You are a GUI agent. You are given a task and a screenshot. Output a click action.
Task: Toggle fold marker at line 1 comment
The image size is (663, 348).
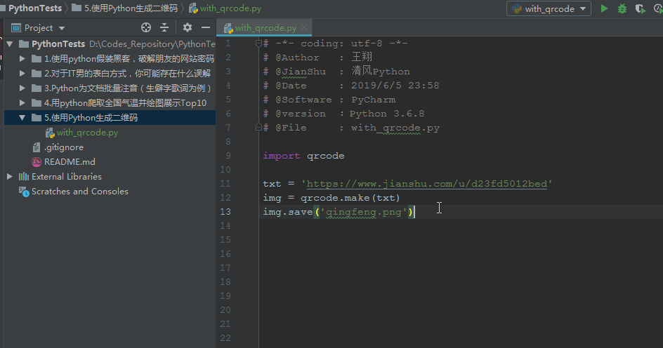258,43
